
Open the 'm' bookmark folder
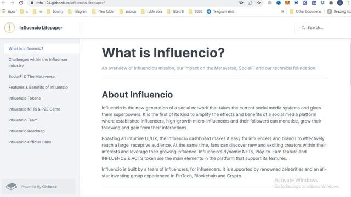tap(37, 11)
